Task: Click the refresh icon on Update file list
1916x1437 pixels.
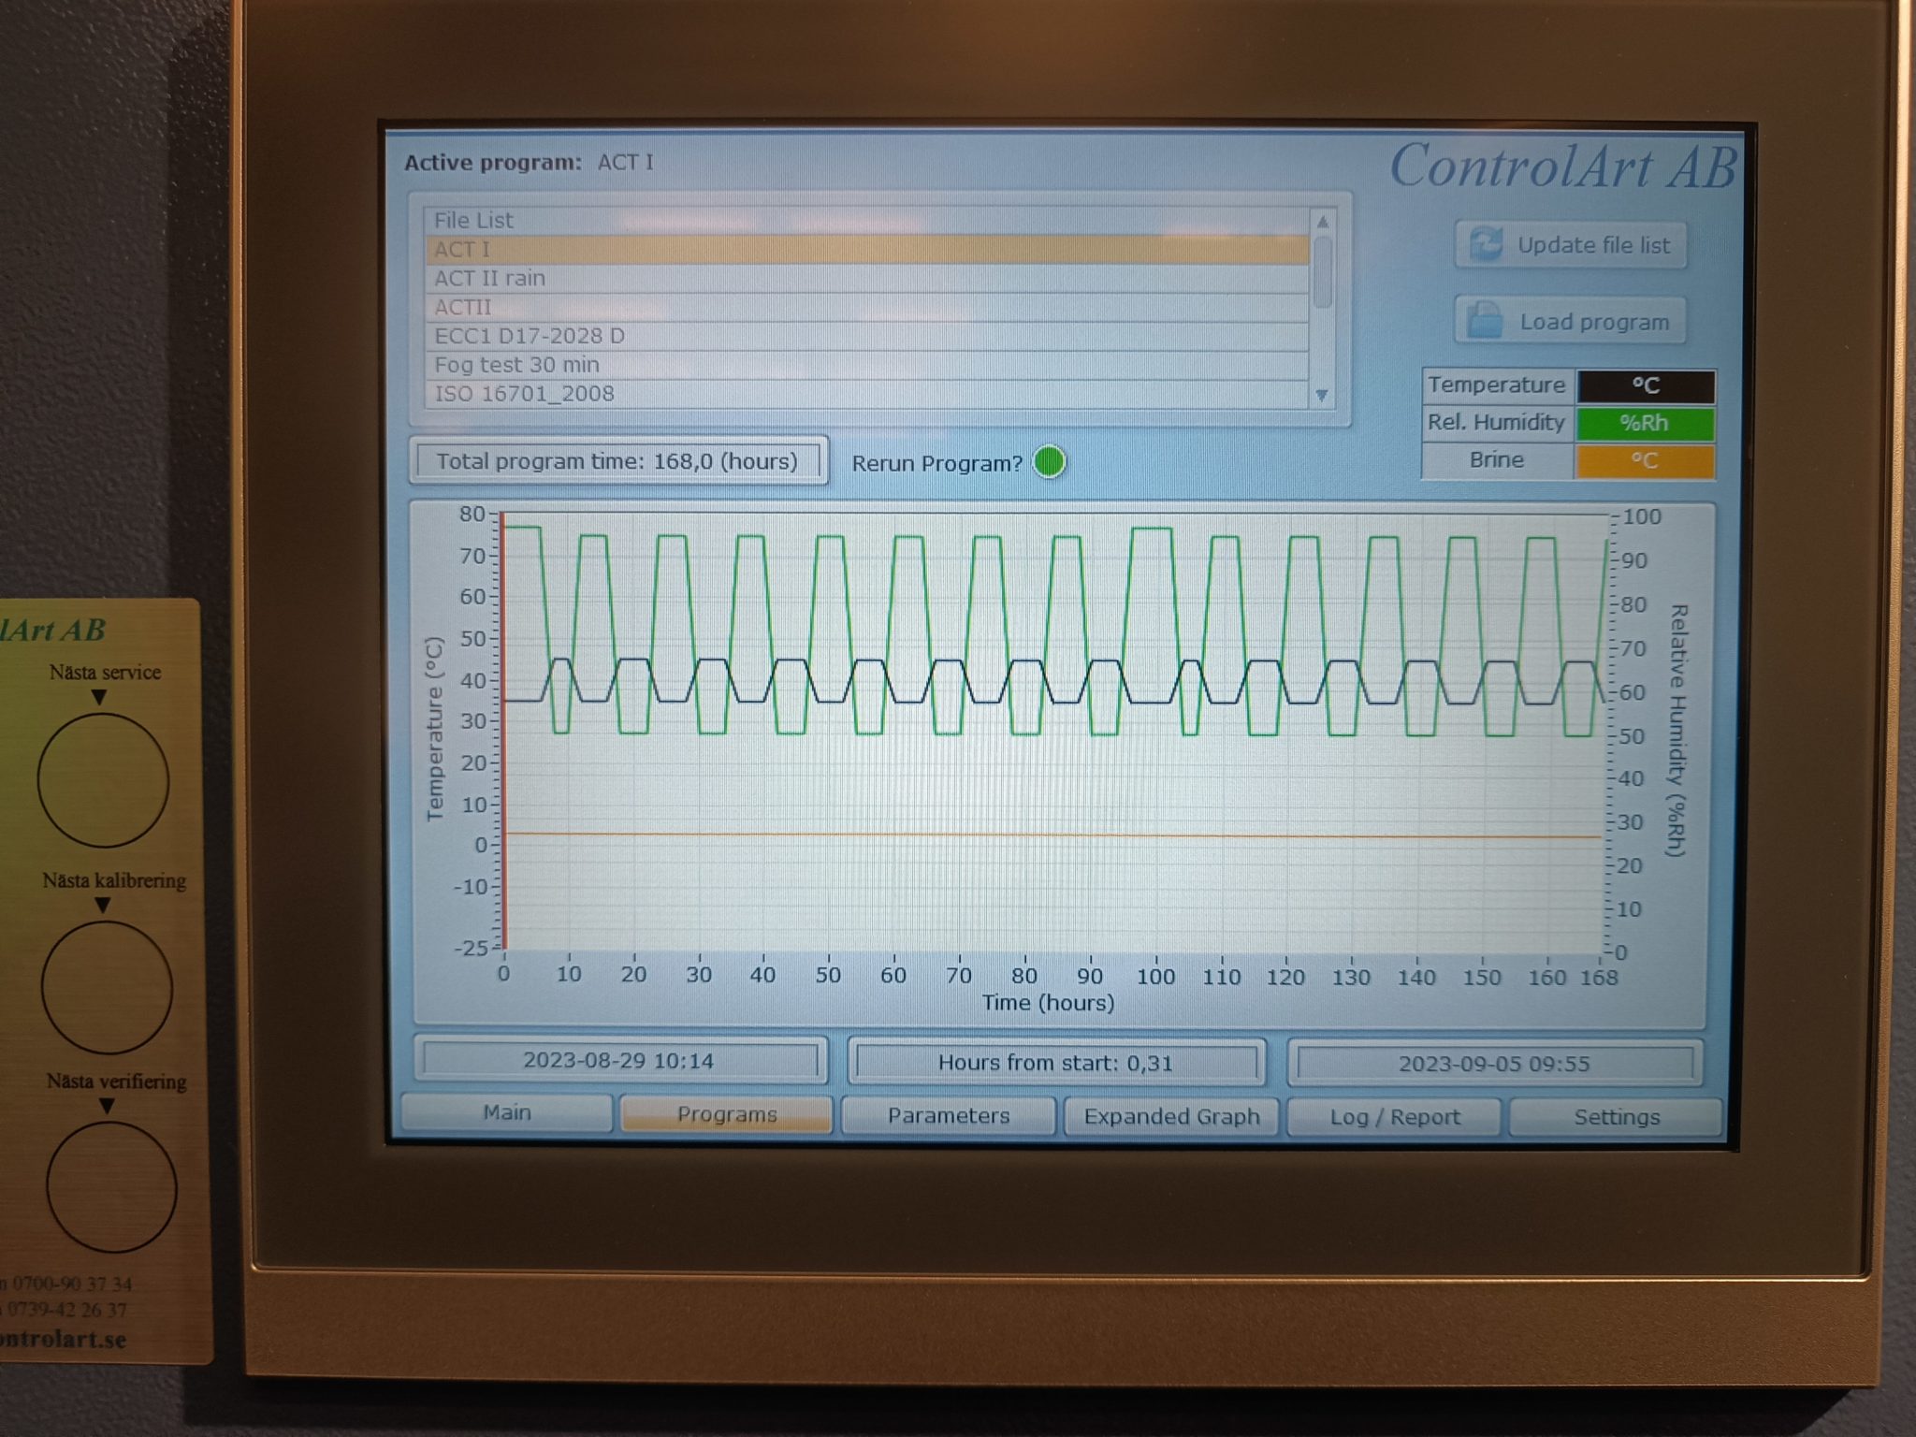Action: pos(1486,245)
